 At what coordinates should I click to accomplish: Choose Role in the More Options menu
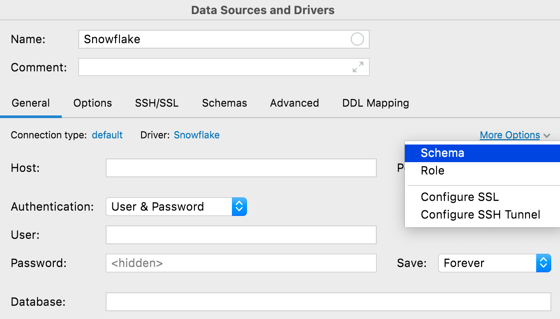coord(433,171)
